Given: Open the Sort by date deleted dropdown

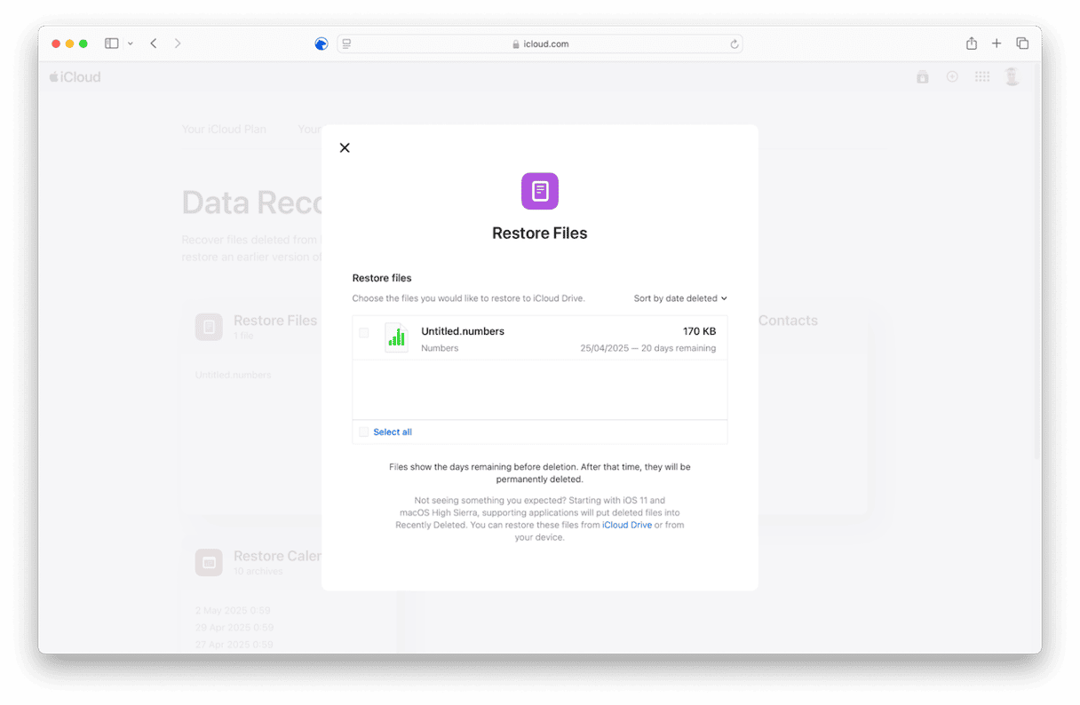Looking at the screenshot, I should point(680,298).
